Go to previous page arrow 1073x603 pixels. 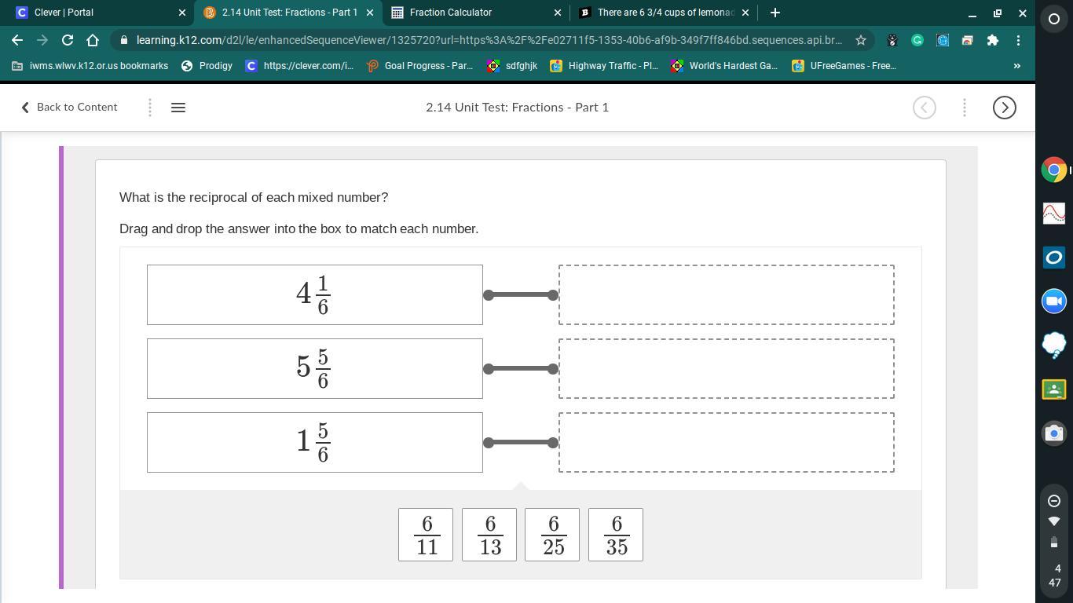pos(925,108)
